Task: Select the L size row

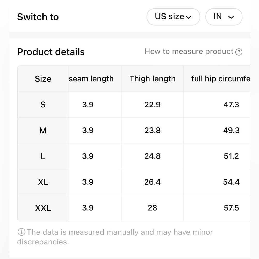Action: tap(43, 156)
